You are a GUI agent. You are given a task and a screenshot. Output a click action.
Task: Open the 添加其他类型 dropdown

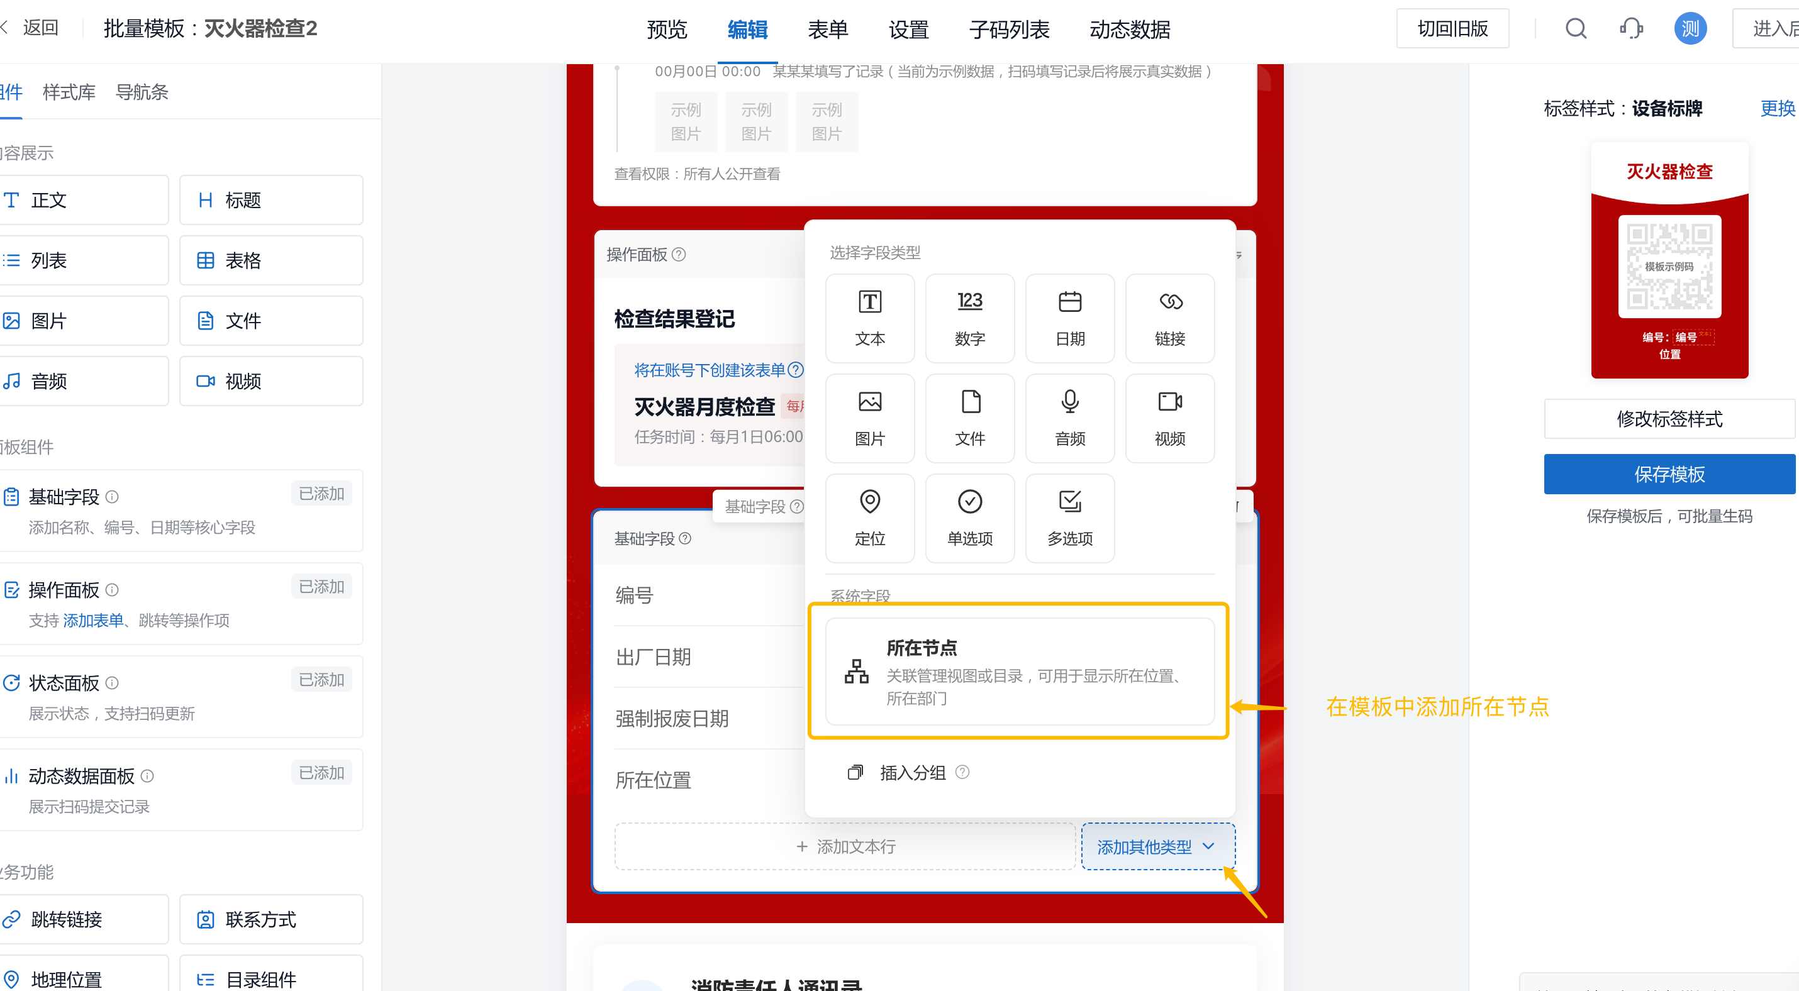pyautogui.click(x=1158, y=846)
